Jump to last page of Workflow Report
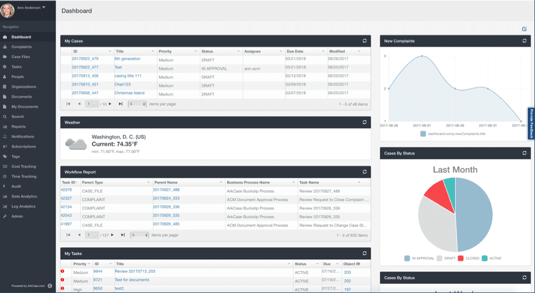Image resolution: width=535 pixels, height=293 pixels. [121, 235]
